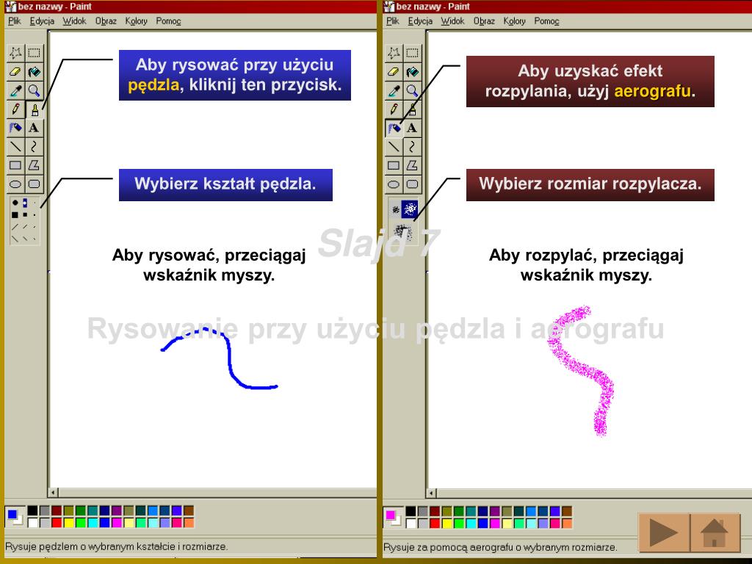Choose the black swatch in right Paint palette
This screenshot has width=752, height=564.
pos(411,511)
